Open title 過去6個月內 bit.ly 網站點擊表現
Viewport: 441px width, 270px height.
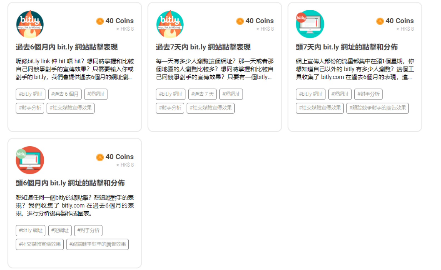point(67,47)
